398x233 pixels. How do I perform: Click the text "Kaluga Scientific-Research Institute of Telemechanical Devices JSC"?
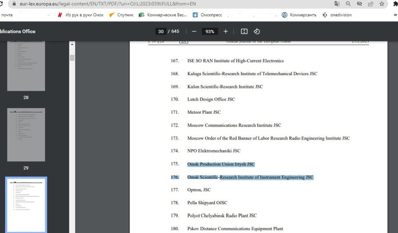pos(252,74)
